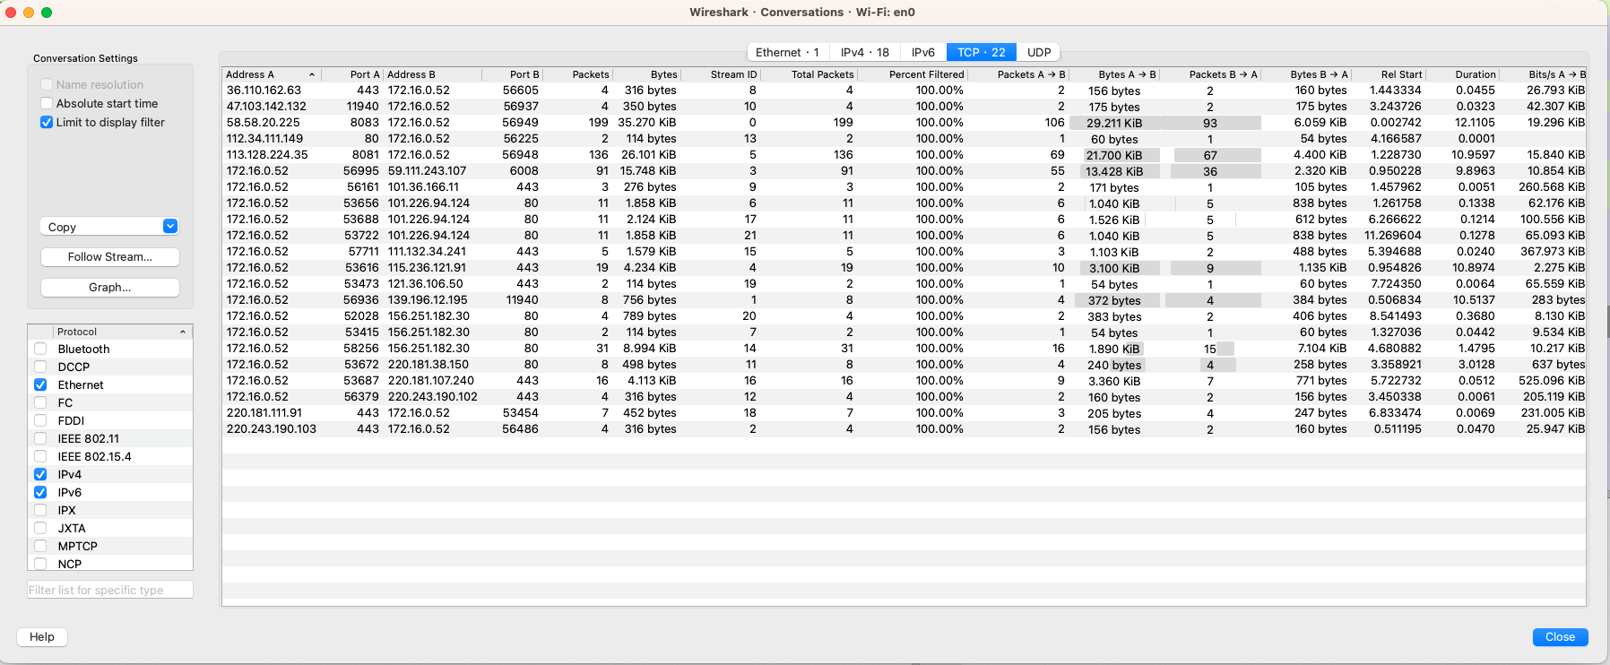This screenshot has height=665, width=1610.
Task: Click the 21.700 KiB Bytes A→B cell
Action: coord(1114,155)
